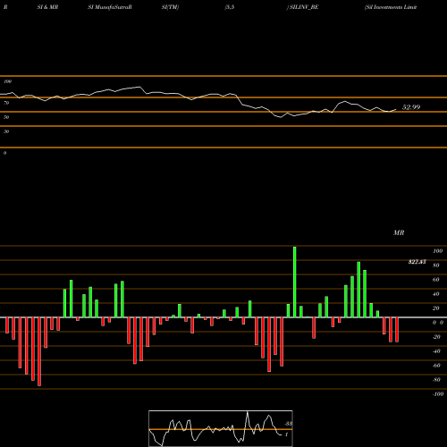
Task: Click the RSI value label 52.99
Action: 411,107
